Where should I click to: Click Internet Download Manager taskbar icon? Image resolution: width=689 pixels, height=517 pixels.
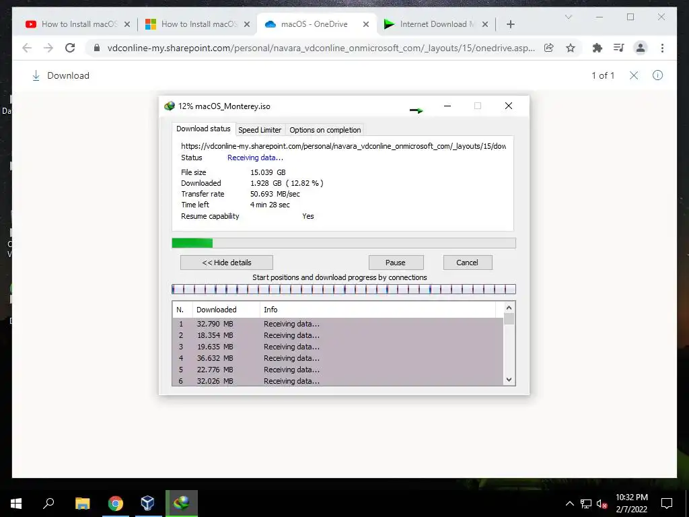pyautogui.click(x=182, y=504)
